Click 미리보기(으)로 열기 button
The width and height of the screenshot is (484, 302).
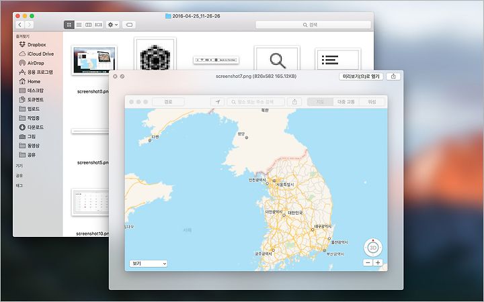[361, 77]
